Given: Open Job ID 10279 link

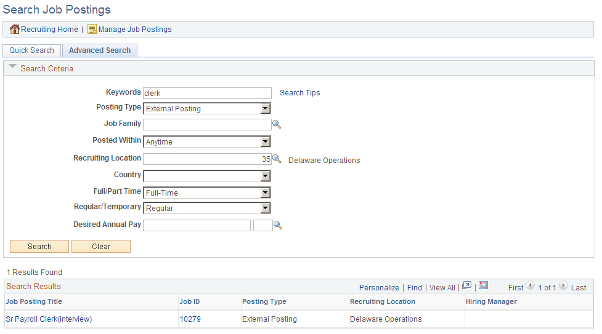Looking at the screenshot, I should [190, 319].
